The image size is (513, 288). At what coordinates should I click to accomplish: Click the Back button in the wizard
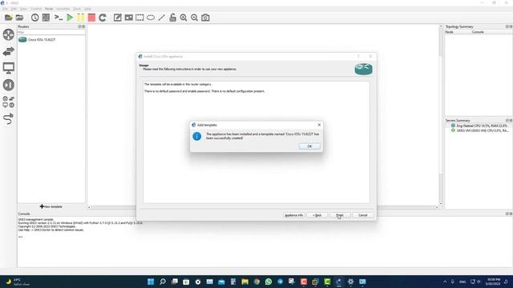317,215
